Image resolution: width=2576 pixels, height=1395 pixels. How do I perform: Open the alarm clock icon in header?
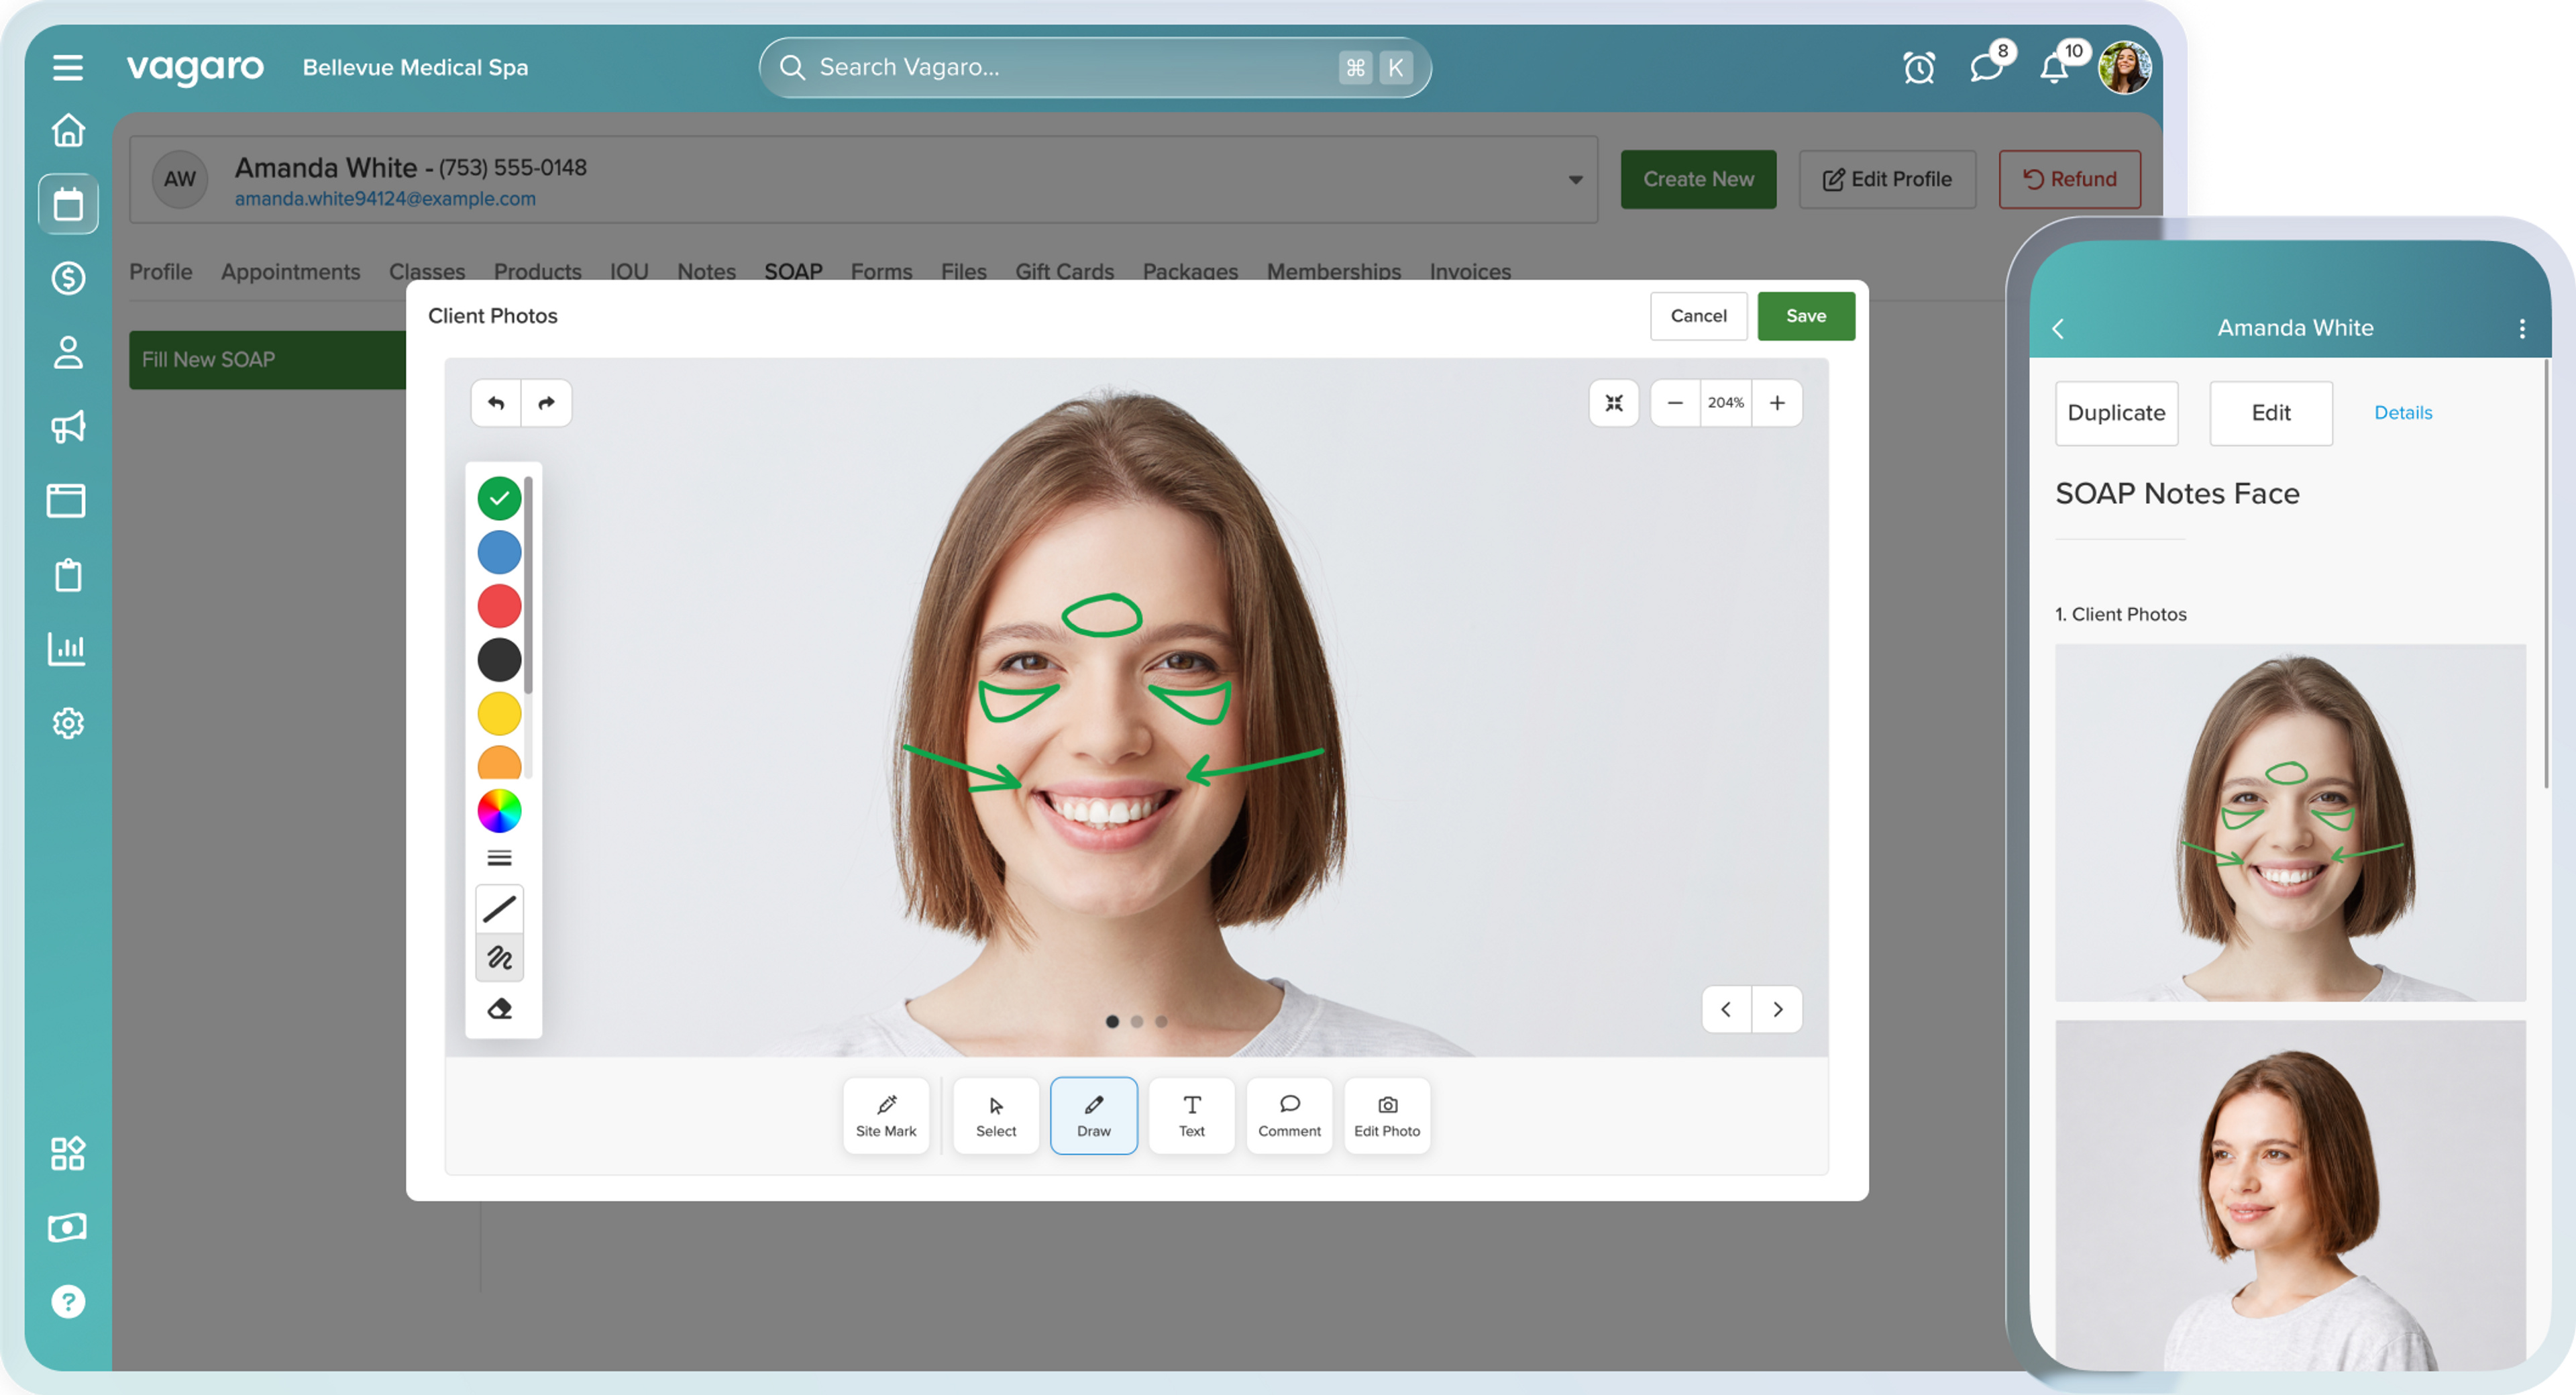[x=1919, y=68]
